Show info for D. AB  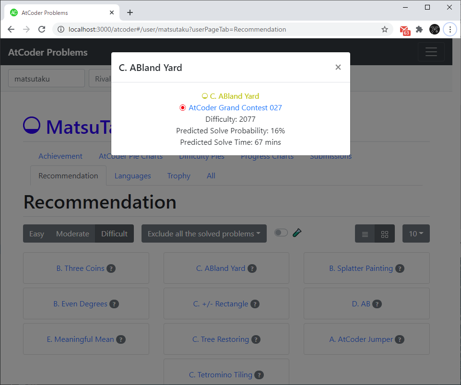point(377,304)
